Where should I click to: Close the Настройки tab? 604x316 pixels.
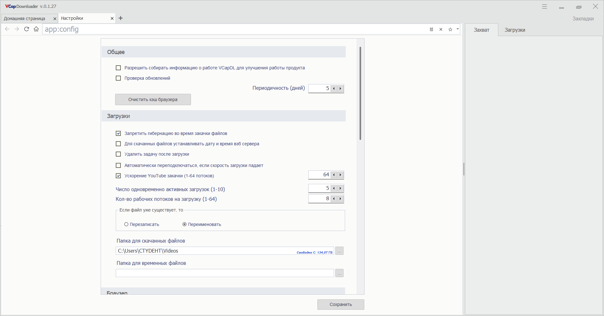tap(112, 19)
